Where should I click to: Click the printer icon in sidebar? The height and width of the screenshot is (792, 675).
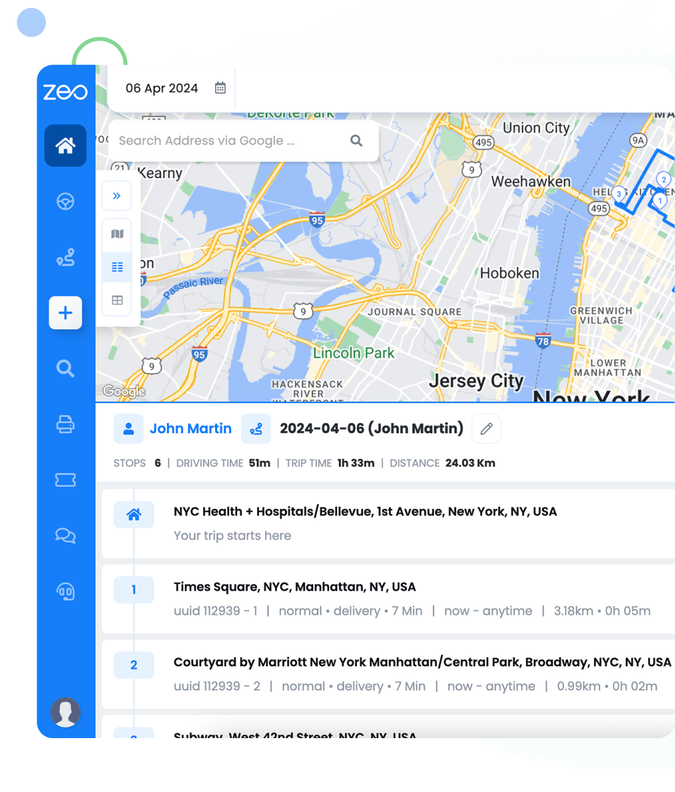(x=65, y=424)
